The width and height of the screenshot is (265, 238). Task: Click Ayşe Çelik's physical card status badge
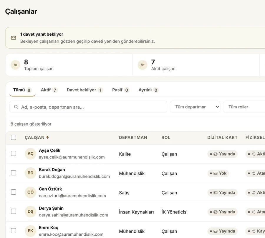click(x=255, y=154)
